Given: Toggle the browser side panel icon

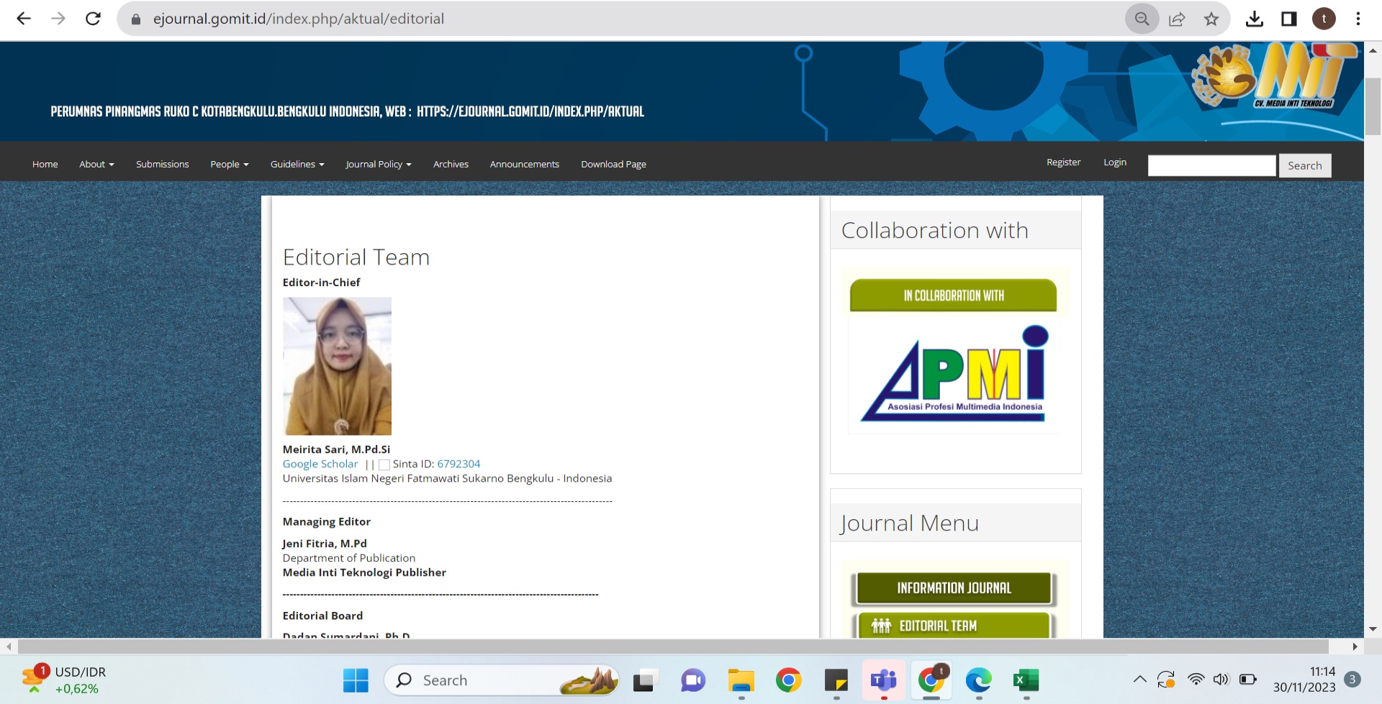Looking at the screenshot, I should tap(1288, 19).
